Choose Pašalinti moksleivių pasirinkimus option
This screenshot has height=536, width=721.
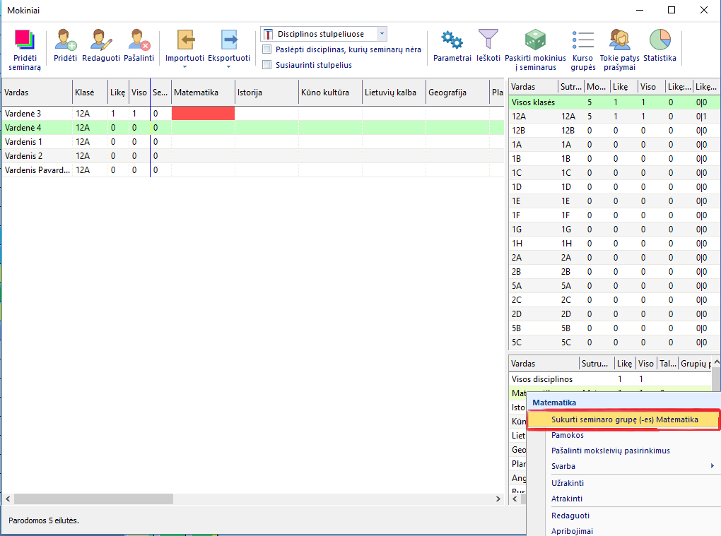[x=610, y=451]
